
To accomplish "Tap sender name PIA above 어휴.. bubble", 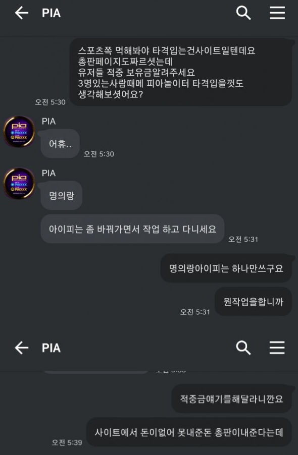I will click(x=48, y=121).
